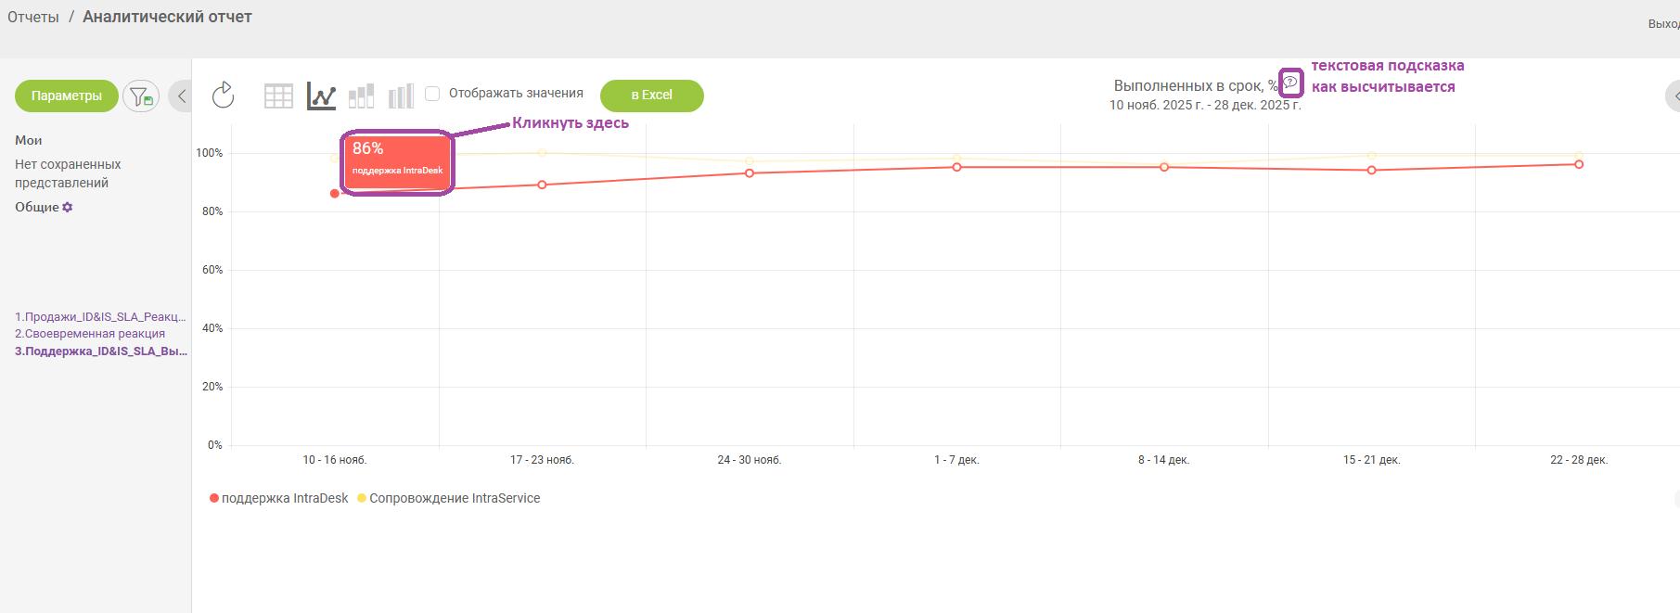1680x613 pixels.
Task: Export the report with в Excel button
Action: (x=651, y=95)
